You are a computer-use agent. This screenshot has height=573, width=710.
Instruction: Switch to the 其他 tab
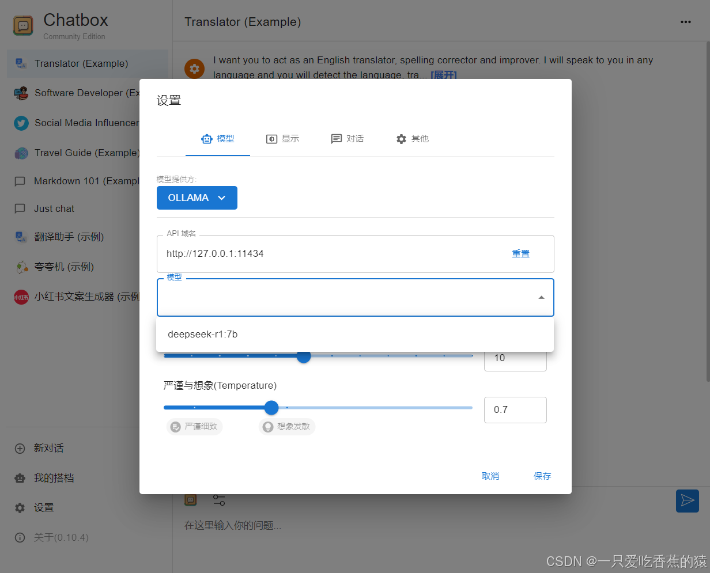tap(412, 139)
